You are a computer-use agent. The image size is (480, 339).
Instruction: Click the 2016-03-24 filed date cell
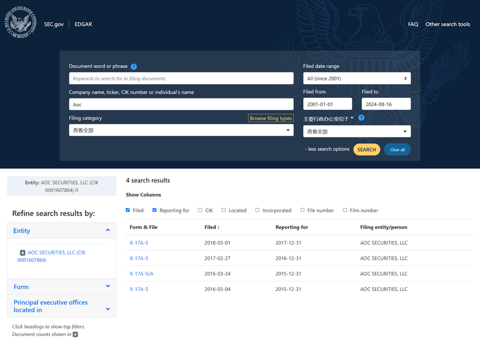coord(217,274)
